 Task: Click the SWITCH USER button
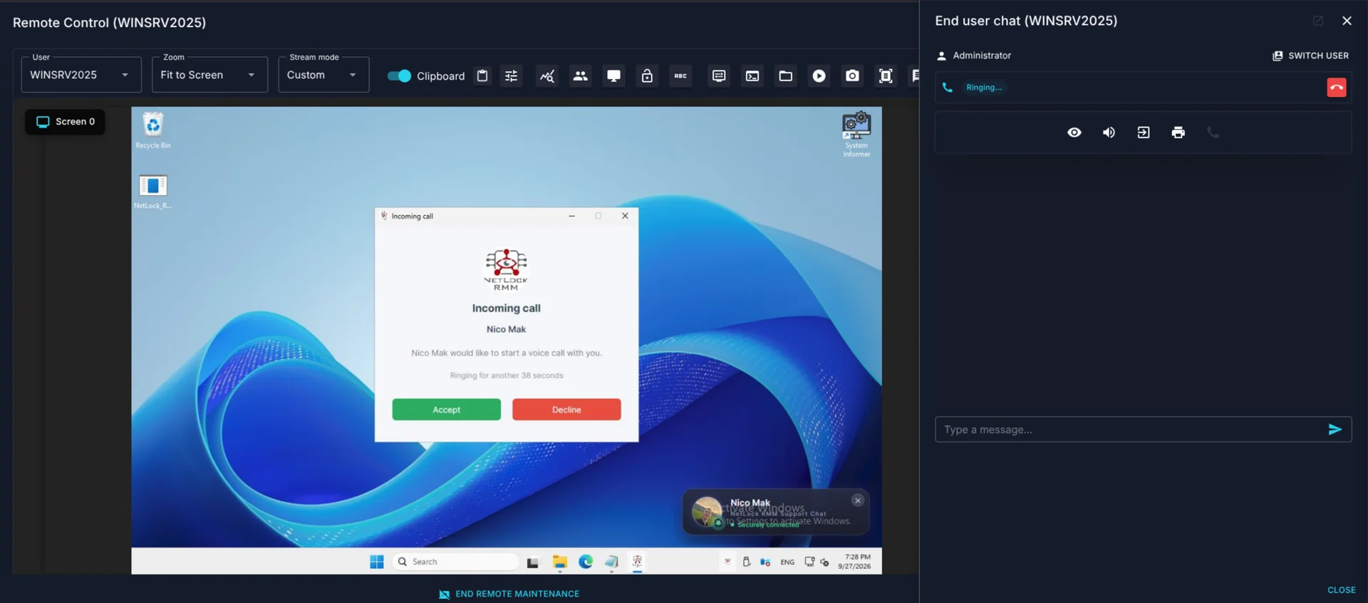(x=1310, y=56)
